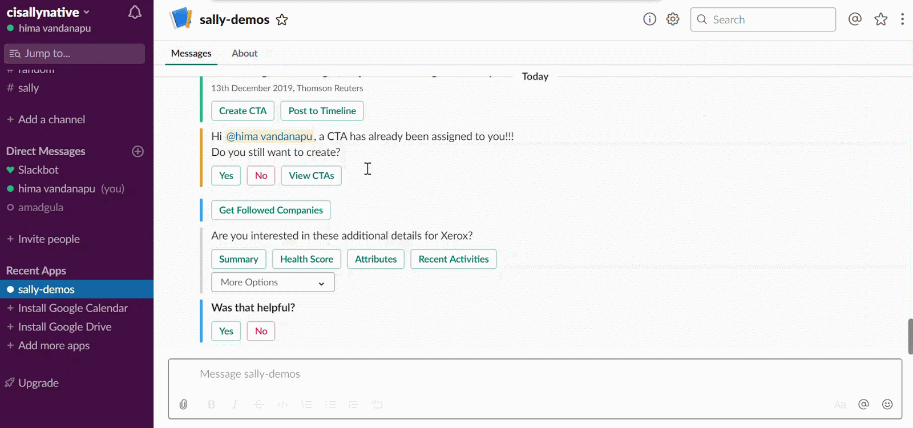The width and height of the screenshot is (913, 428).
Task: Star the sally-demos conversation
Action: [282, 20]
